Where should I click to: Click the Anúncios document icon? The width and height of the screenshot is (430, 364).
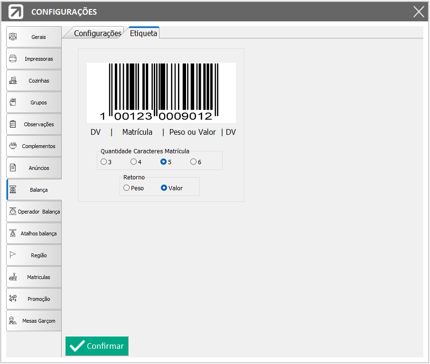13,168
